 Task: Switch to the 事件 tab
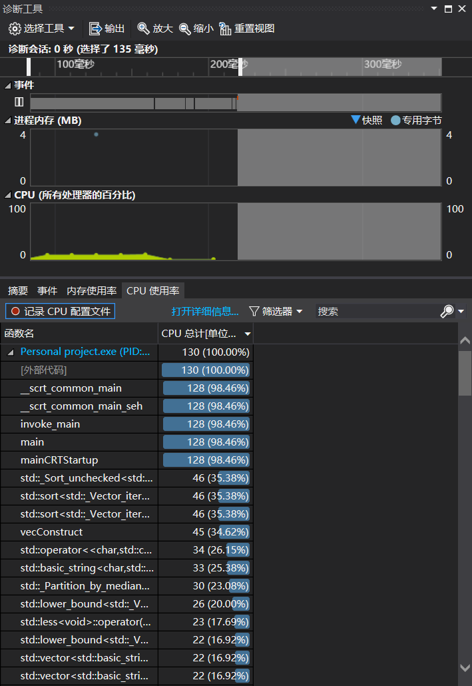pyautogui.click(x=47, y=290)
